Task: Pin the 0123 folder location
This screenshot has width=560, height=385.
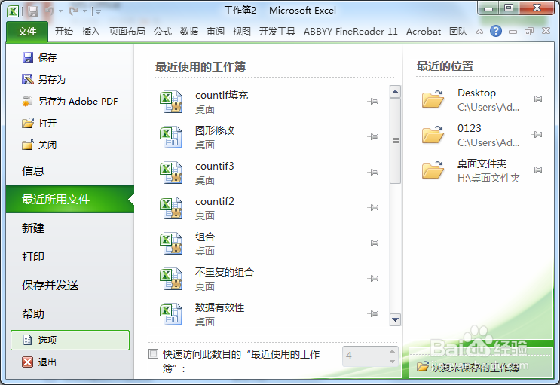Action: click(537, 134)
